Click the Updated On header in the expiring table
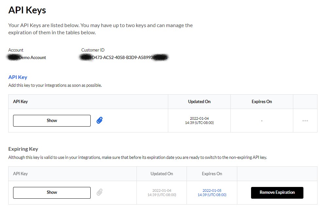Image resolution: width=326 pixels, height=215 pixels. tap(162, 174)
